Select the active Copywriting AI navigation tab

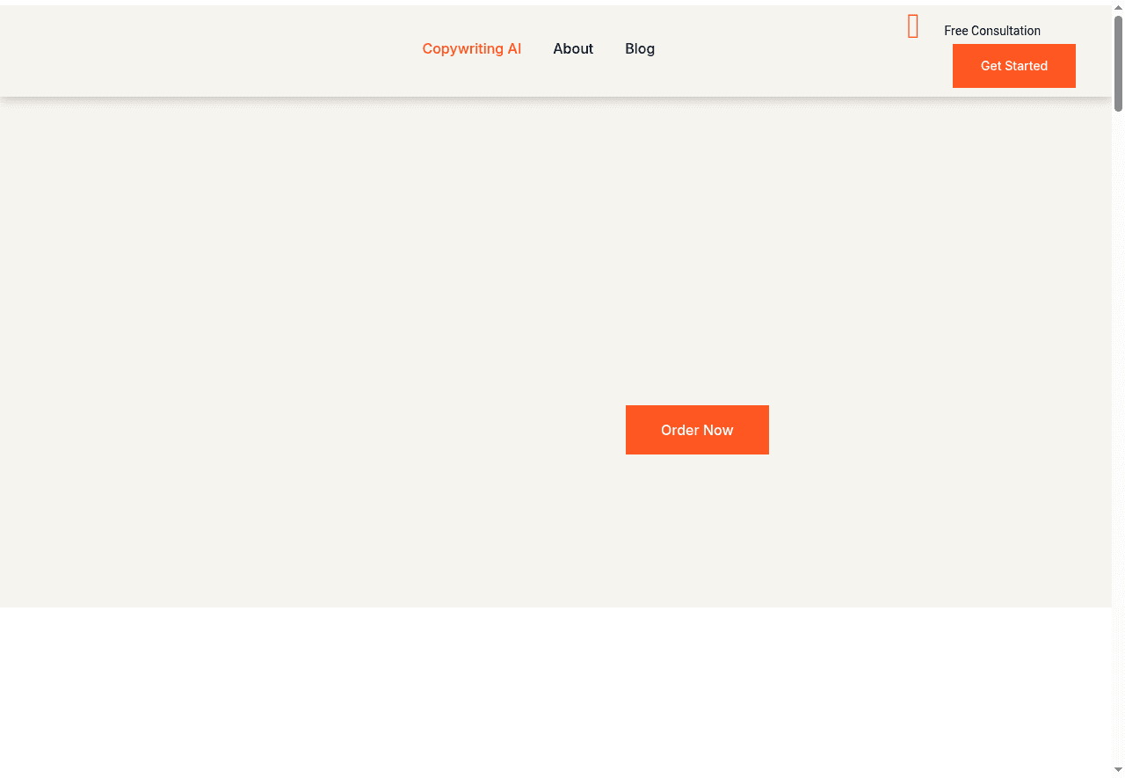pyautogui.click(x=471, y=48)
